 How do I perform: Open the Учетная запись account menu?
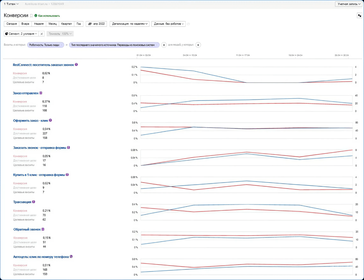[x=349, y=4]
